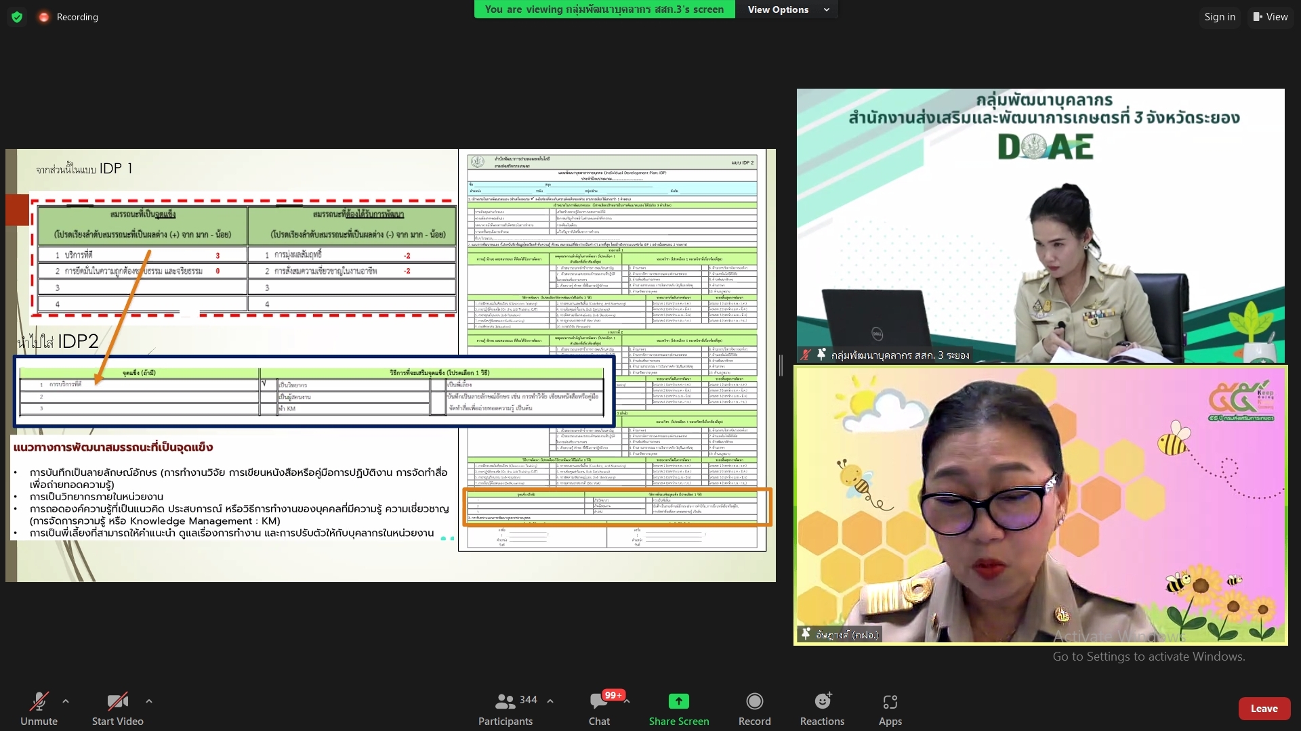Click the green screen-viewing banner

[x=604, y=9]
